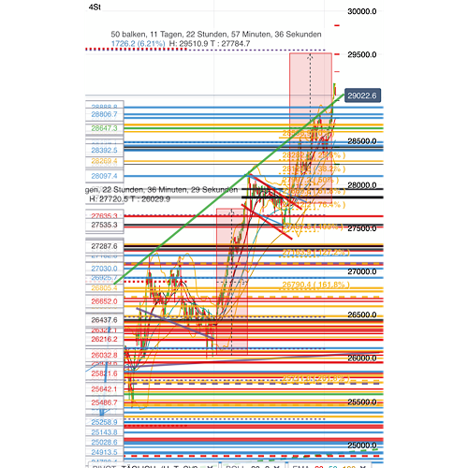The image size is (468, 468).
Task: Select the 'H: 29510.9 T : 27784.7' readout
Action: 210,44
